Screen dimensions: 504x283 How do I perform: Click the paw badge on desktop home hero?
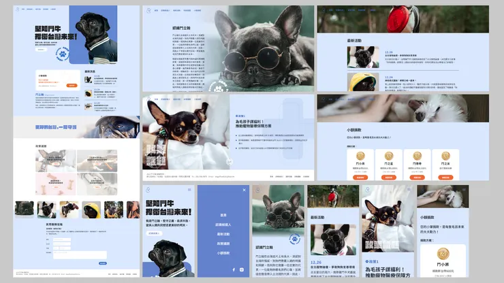click(63, 54)
